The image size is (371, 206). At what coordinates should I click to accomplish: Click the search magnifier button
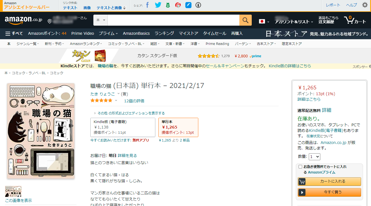click(245, 20)
